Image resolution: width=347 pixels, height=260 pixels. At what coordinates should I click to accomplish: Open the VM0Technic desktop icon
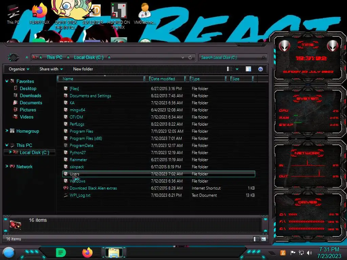(x=145, y=14)
